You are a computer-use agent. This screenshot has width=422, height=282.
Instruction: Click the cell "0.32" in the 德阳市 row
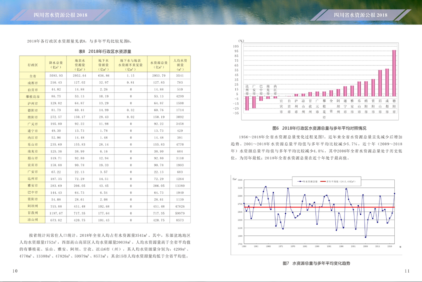tap(130, 110)
